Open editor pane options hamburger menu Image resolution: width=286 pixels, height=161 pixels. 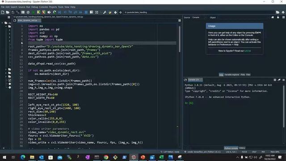(x=180, y=21)
